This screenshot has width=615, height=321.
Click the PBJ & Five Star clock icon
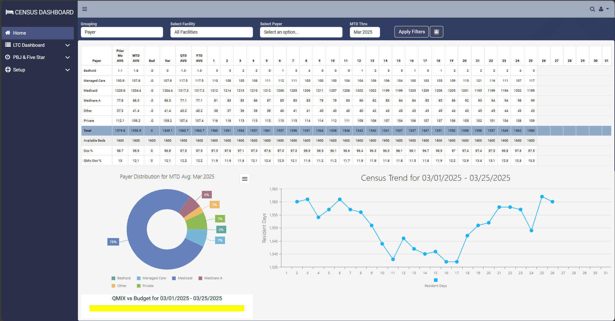[8, 57]
